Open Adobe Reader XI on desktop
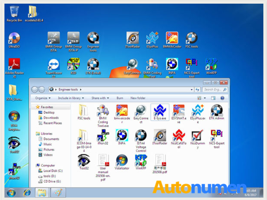Image resolution: width=267 pixels, height=200 pixels. [14, 68]
